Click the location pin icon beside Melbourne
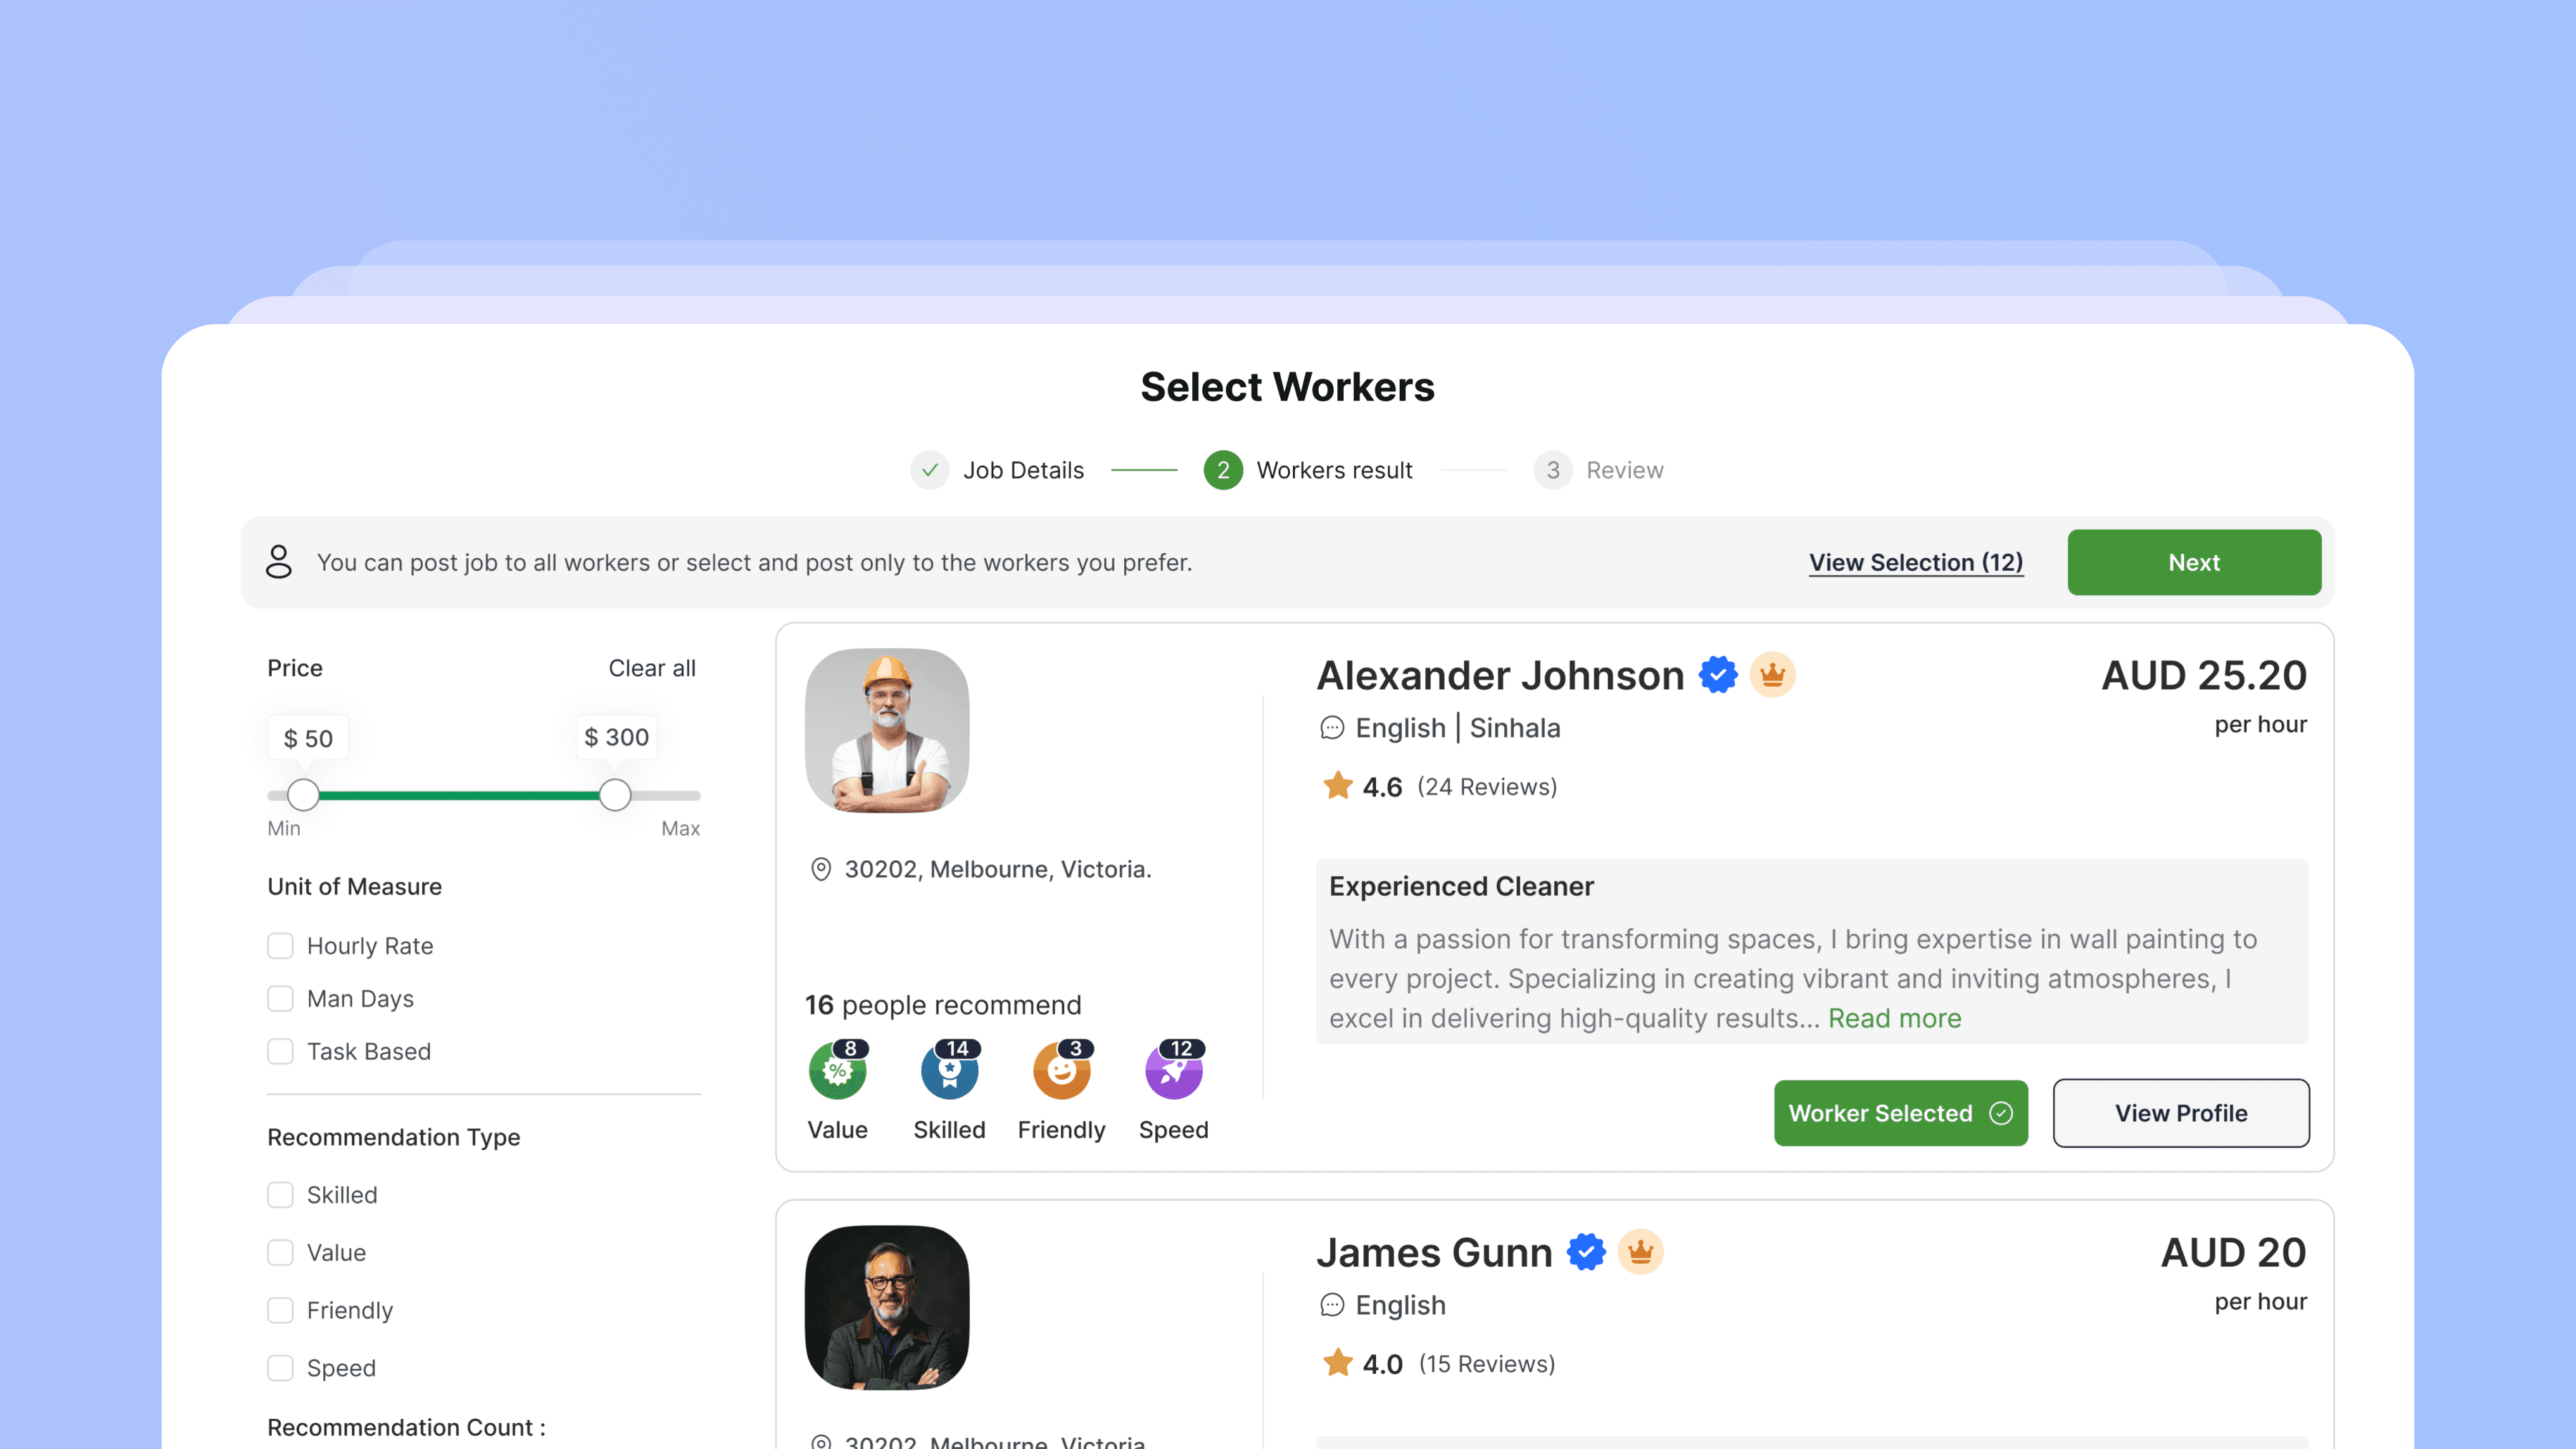Viewport: 2576px width, 1449px height. [820, 869]
